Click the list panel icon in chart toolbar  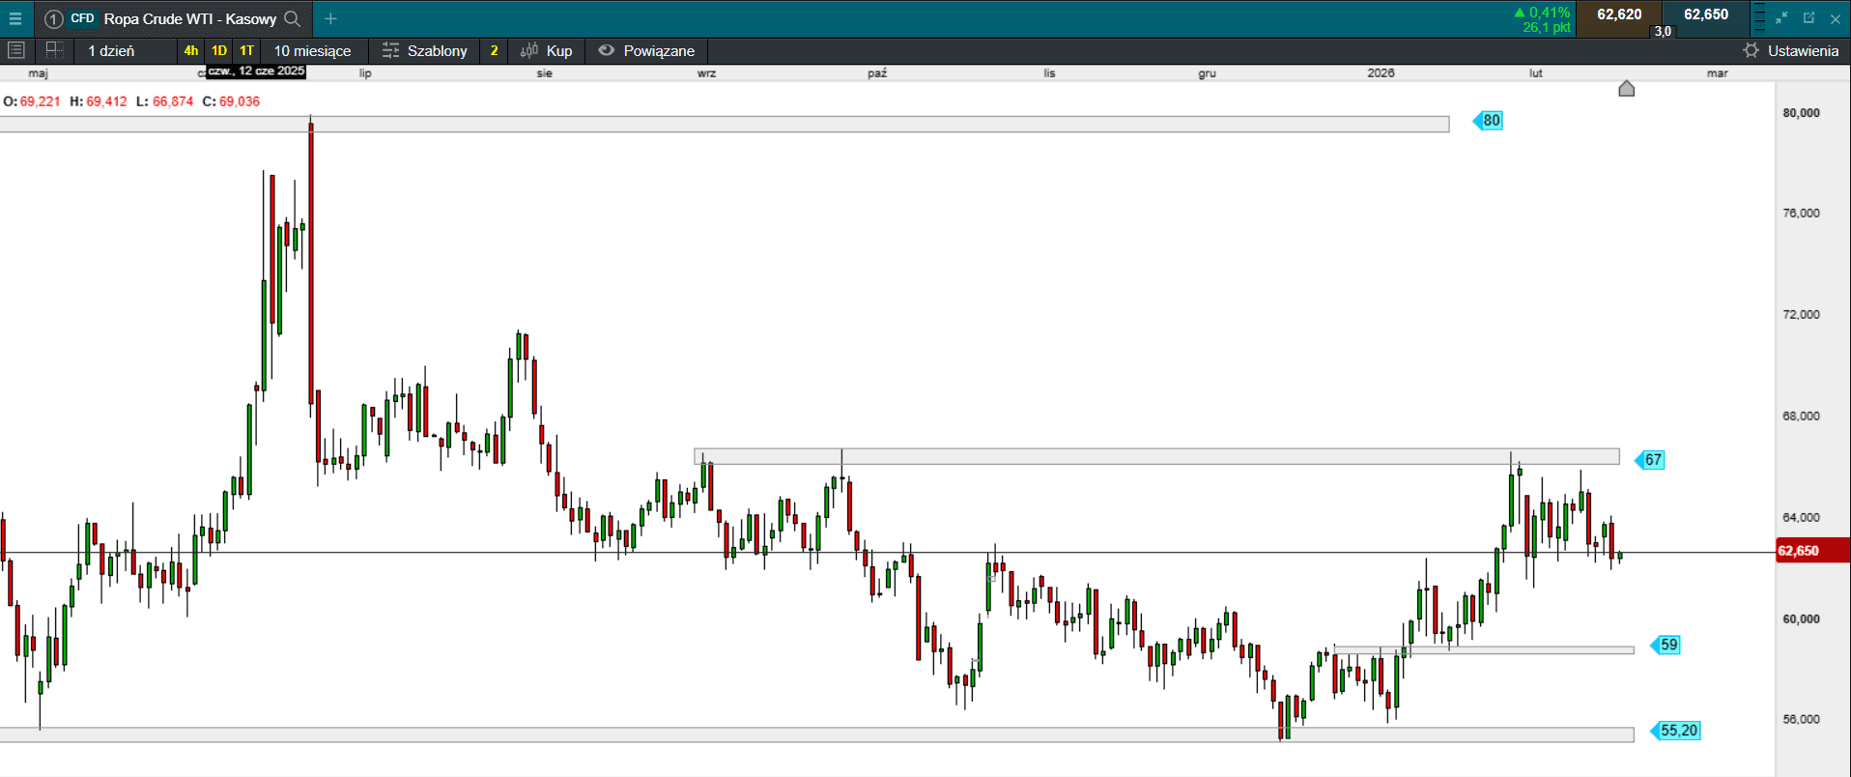pyautogui.click(x=16, y=50)
